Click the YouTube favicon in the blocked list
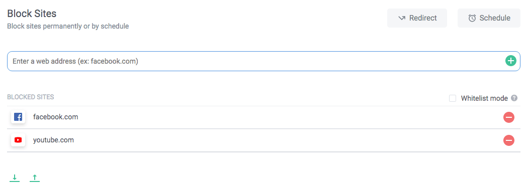 [x=18, y=140]
